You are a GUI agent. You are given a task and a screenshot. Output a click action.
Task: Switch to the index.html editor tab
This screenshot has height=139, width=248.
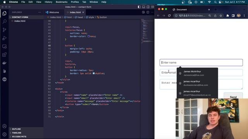pos(75,12)
